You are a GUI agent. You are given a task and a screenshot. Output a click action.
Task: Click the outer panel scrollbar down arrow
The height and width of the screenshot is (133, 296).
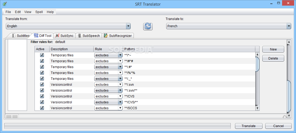pyautogui.click(x=289, y=116)
